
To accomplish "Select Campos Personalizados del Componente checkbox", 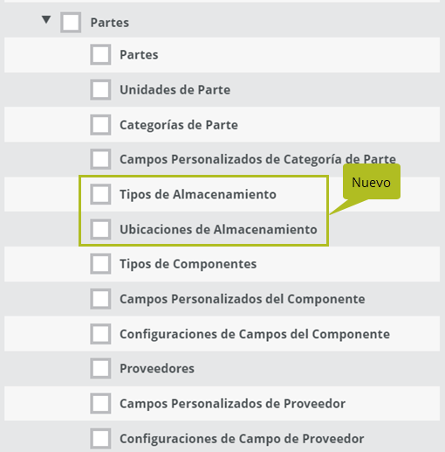I will (100, 299).
